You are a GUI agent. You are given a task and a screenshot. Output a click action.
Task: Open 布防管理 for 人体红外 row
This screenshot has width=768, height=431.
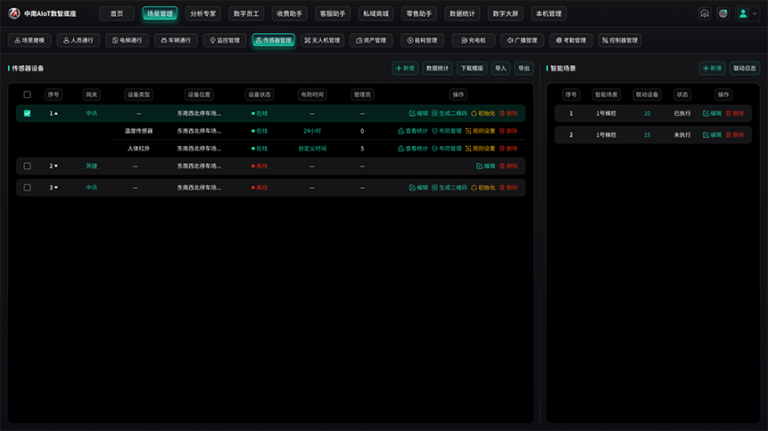pos(447,148)
